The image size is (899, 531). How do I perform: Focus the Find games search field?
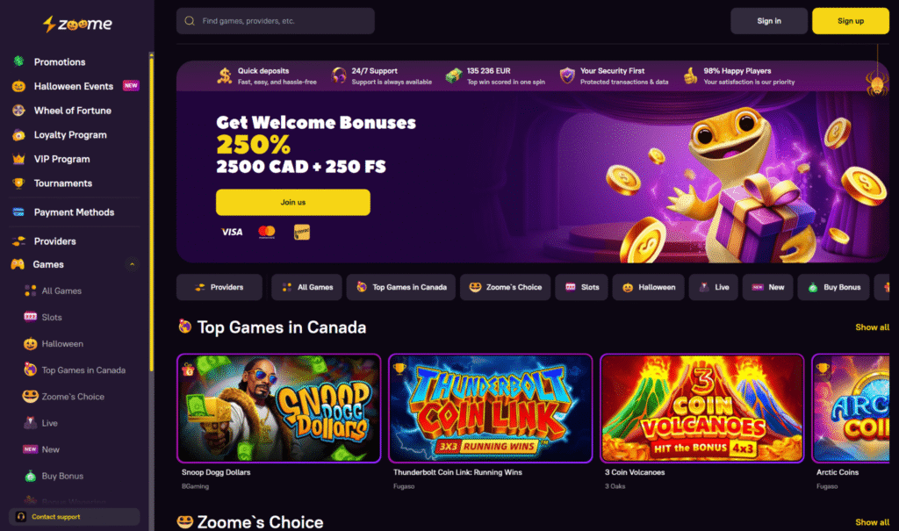click(x=276, y=21)
